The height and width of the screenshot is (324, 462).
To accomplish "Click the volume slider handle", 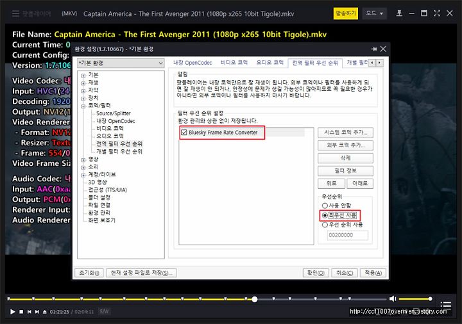I will 430,299.
